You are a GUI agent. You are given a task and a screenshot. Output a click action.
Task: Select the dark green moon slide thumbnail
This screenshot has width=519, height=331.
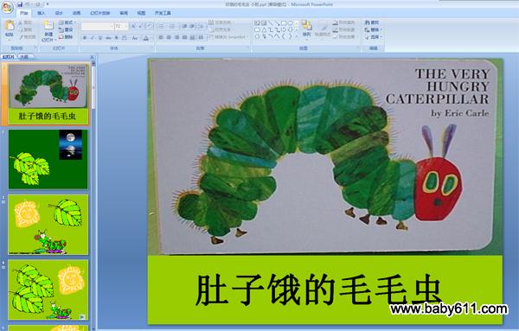48,159
